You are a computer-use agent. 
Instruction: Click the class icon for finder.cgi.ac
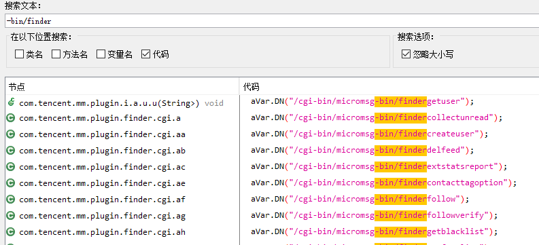(11, 167)
